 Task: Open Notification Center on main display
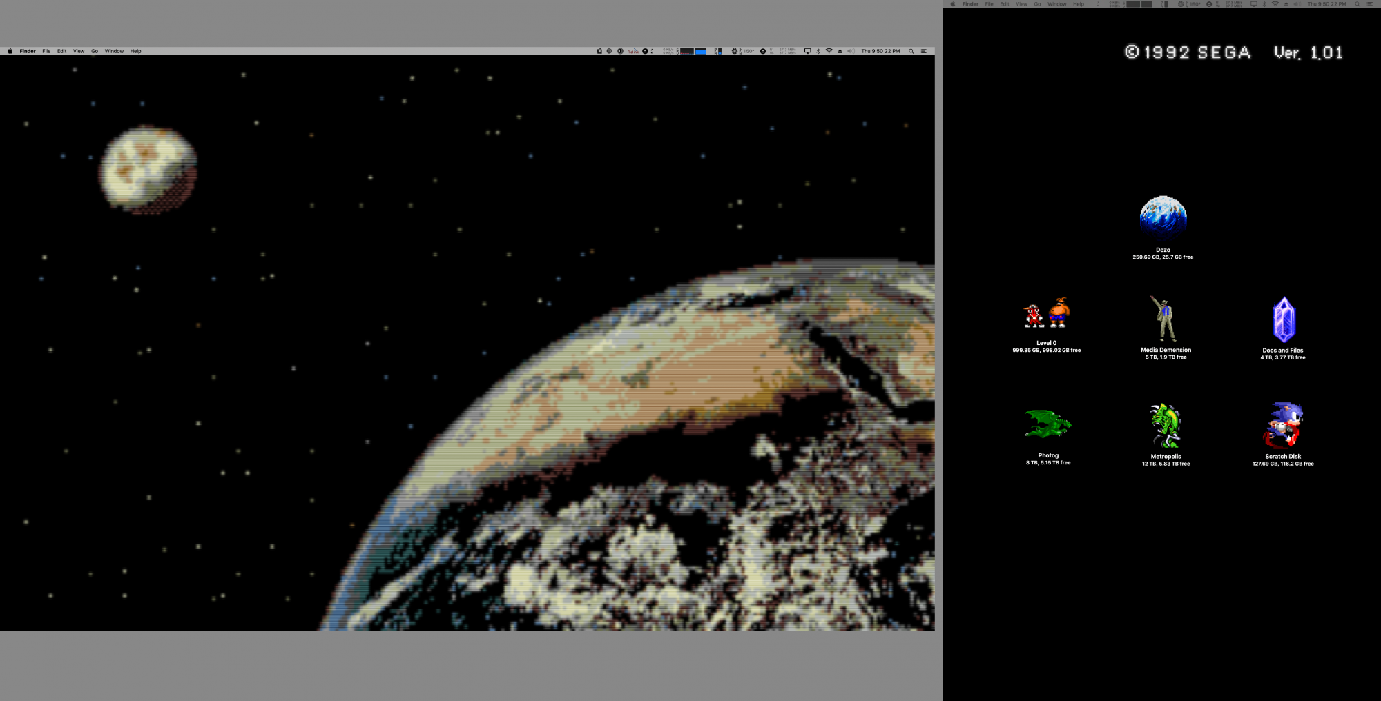[x=923, y=51]
